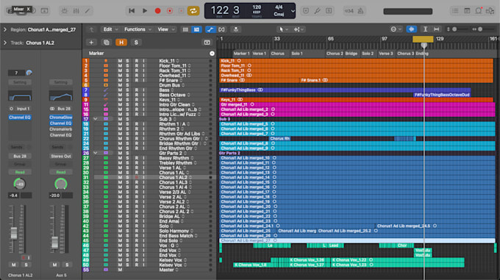
Task: Click the Capture Recording button
Action: pyautogui.click(x=170, y=11)
